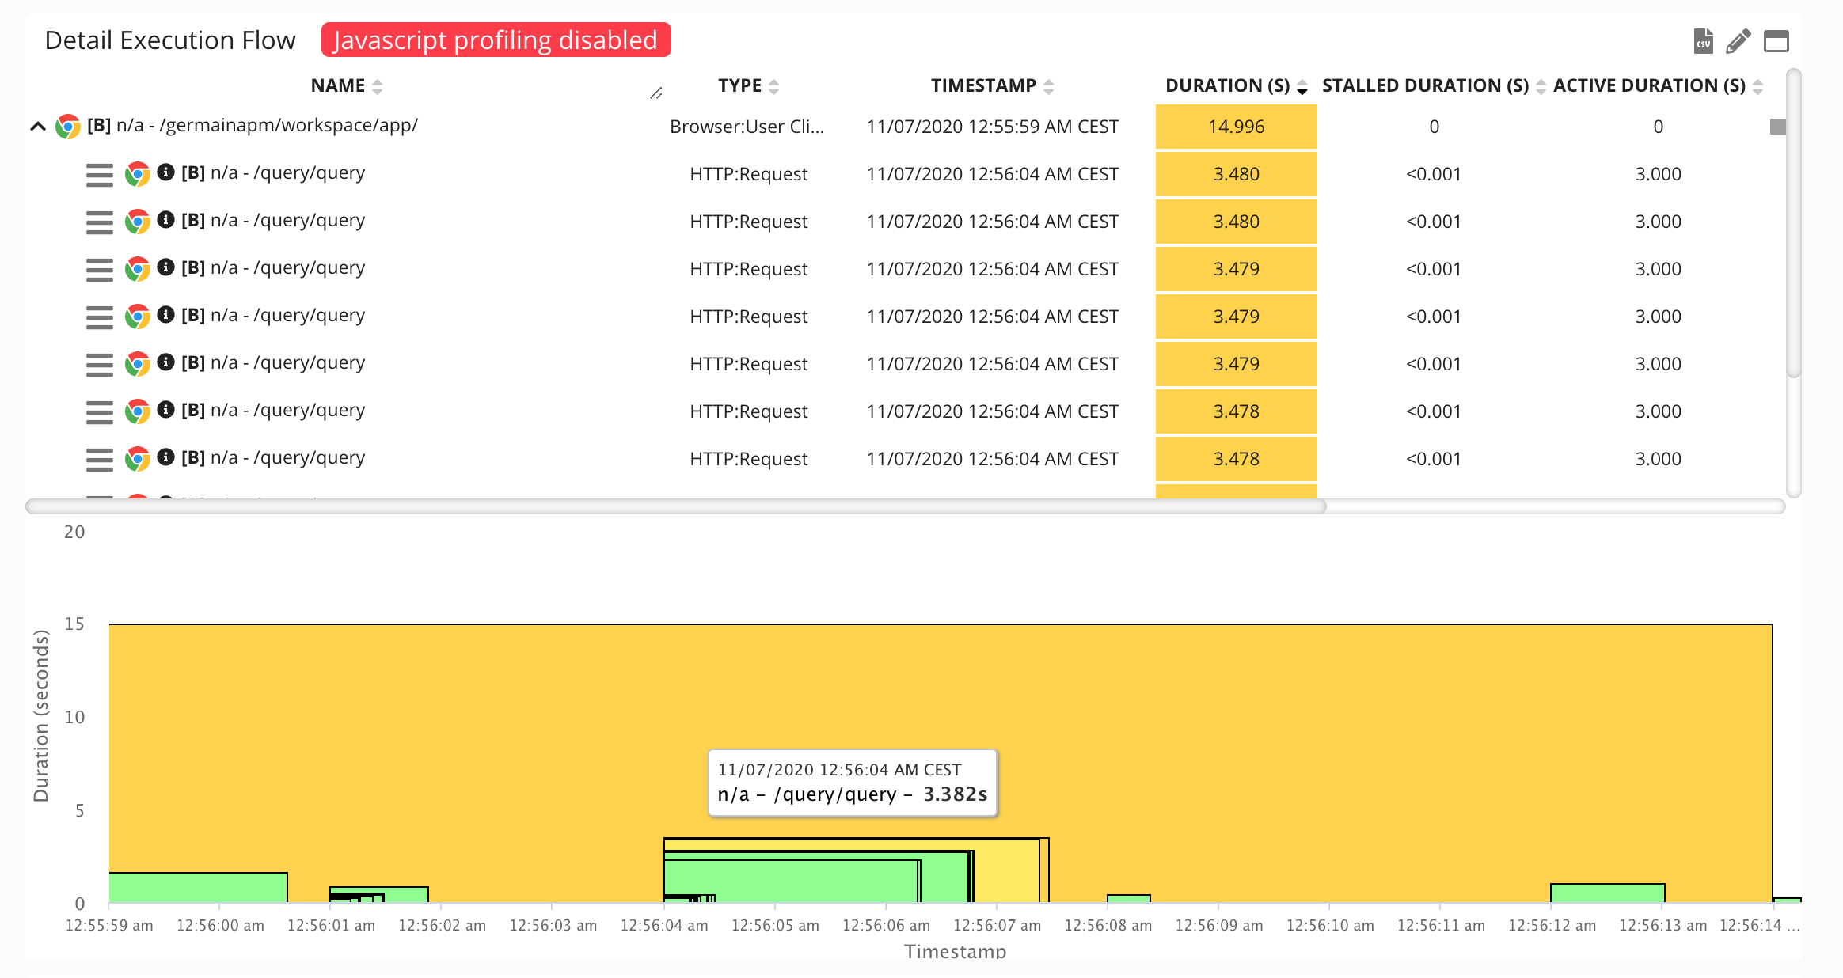Viewport: 1843px width, 978px height.
Task: Click the info icon on the last visible query row
Action: pyautogui.click(x=165, y=457)
